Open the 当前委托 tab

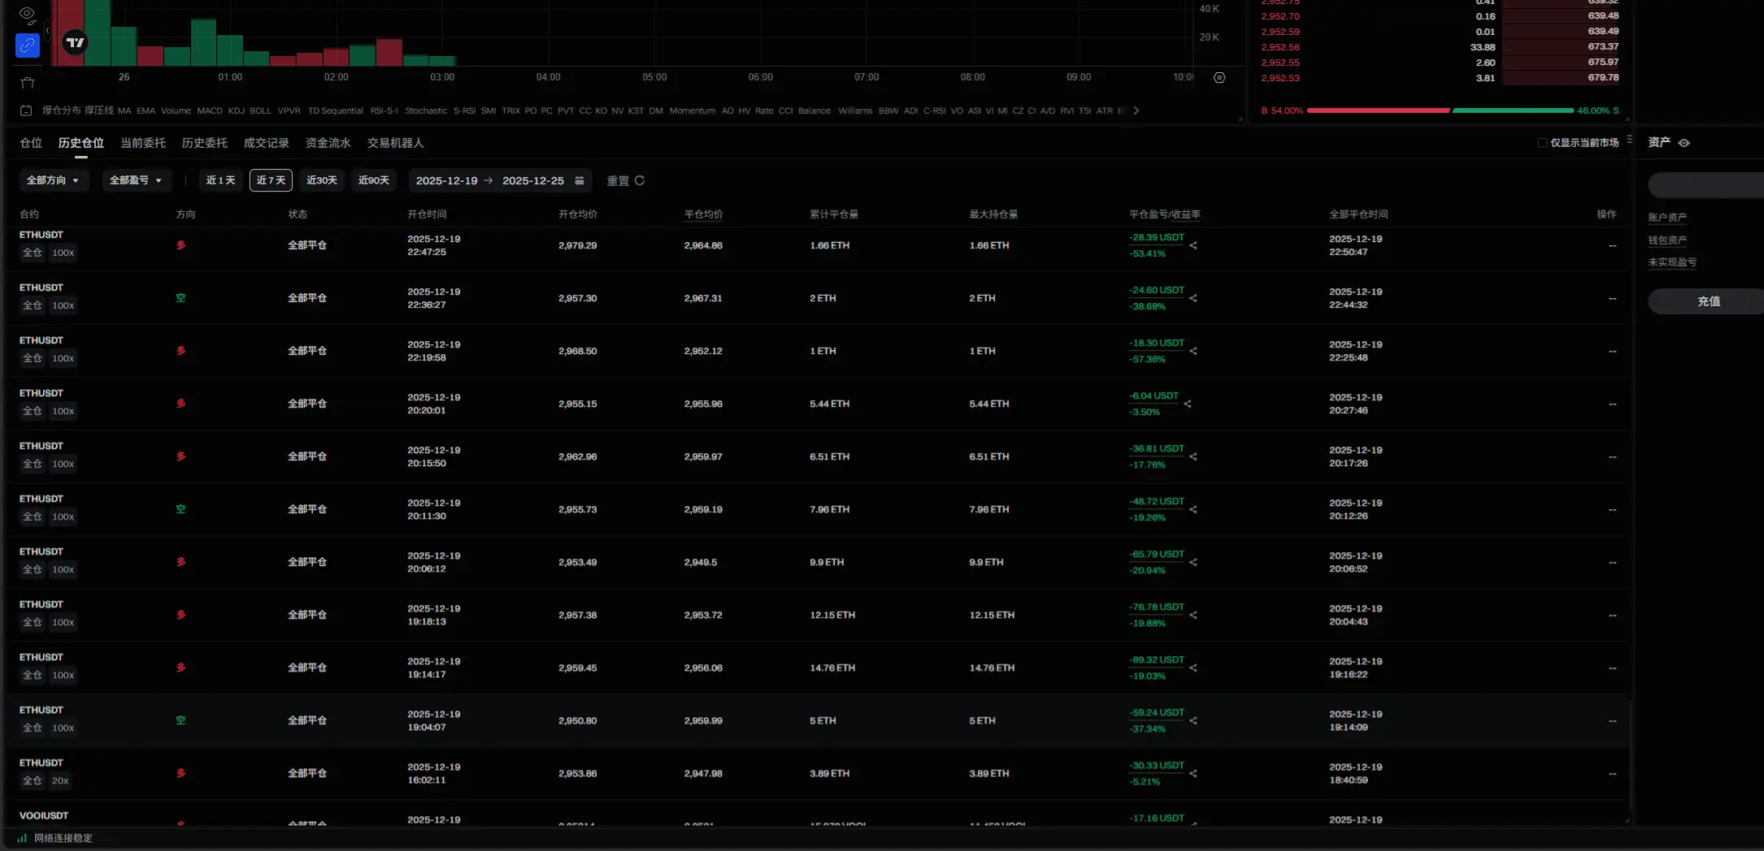(143, 143)
